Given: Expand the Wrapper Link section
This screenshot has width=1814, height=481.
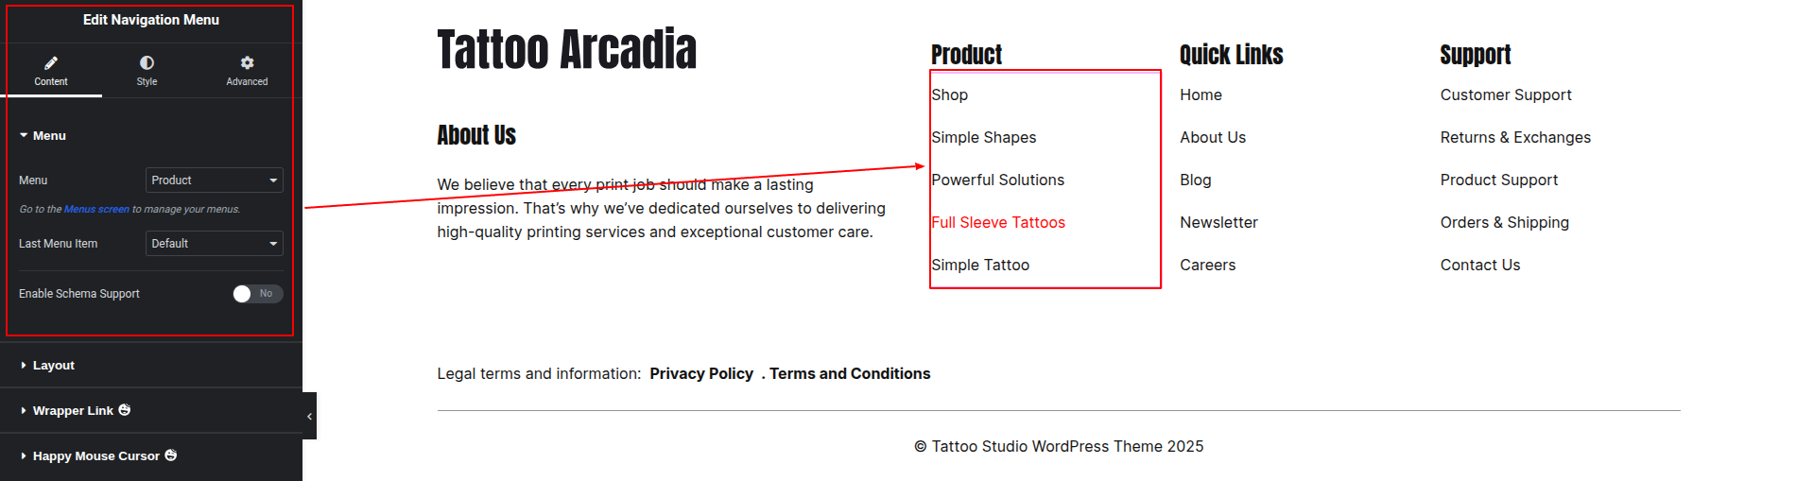Looking at the screenshot, I should coord(73,411).
